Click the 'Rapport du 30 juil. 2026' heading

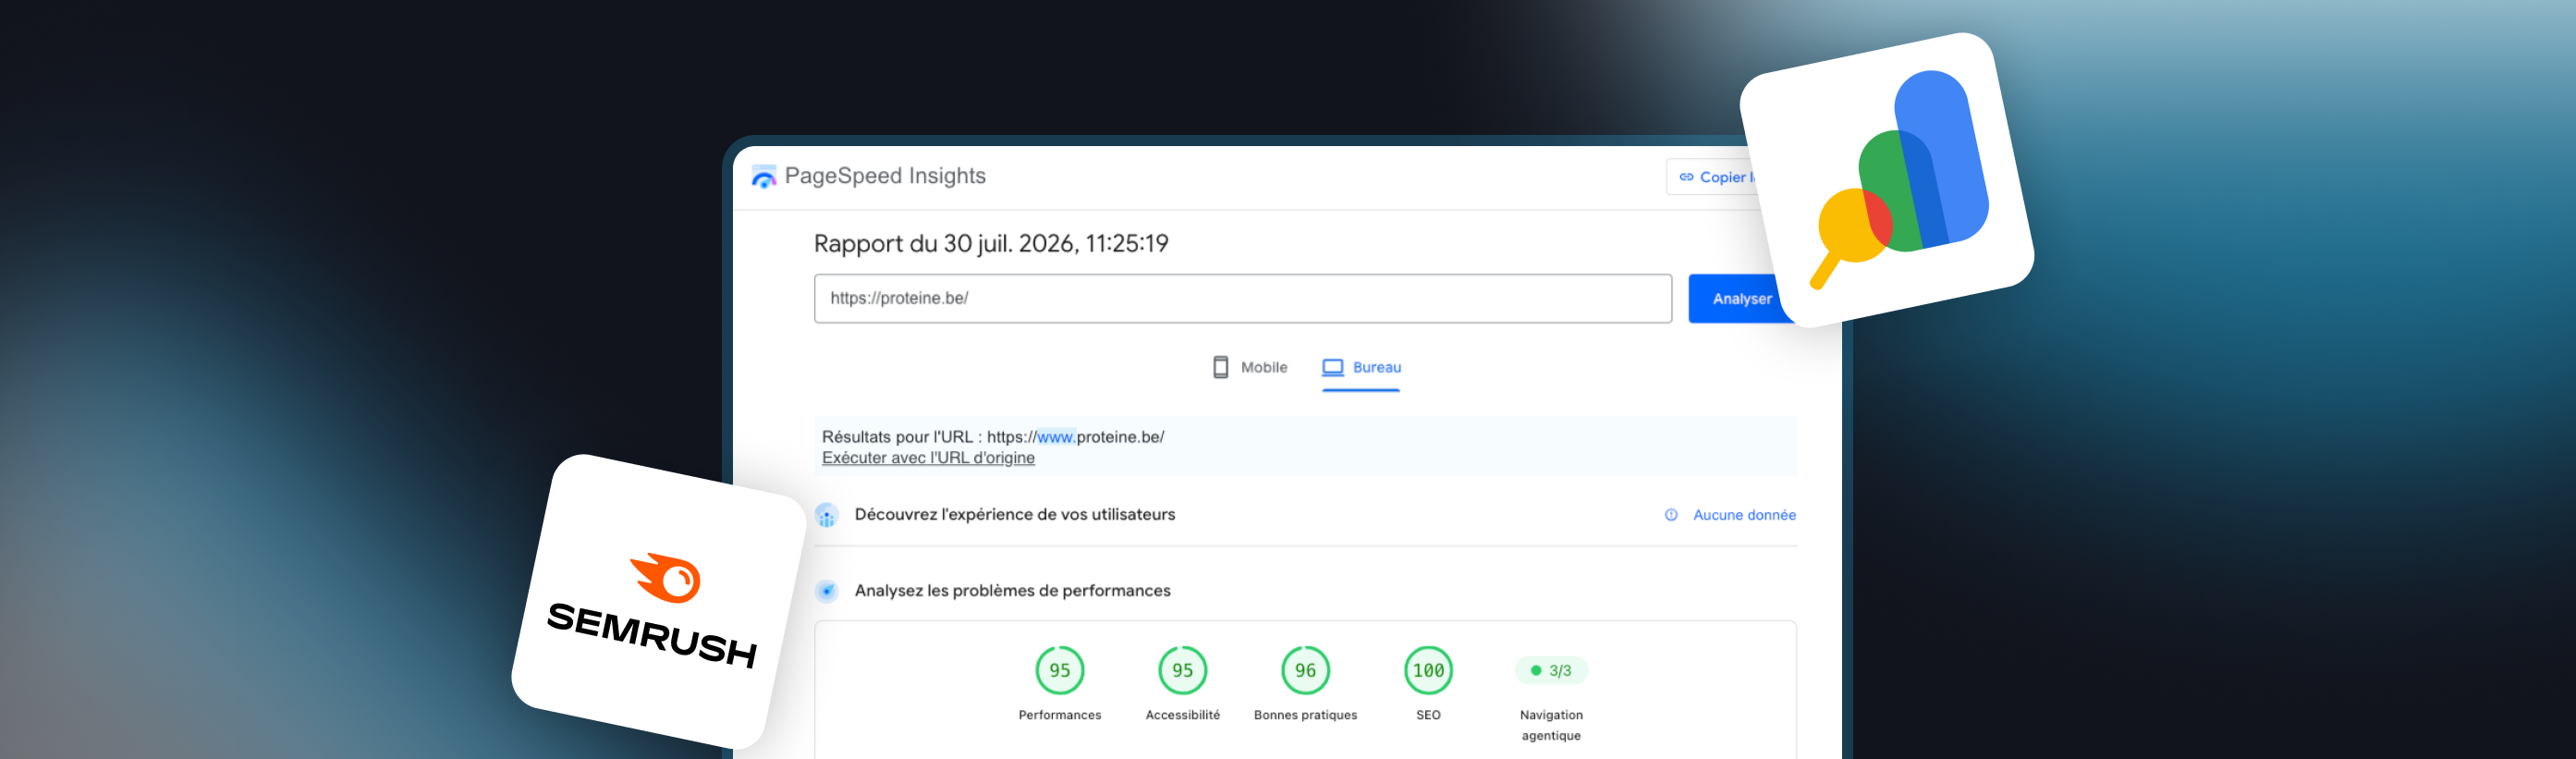coord(991,244)
